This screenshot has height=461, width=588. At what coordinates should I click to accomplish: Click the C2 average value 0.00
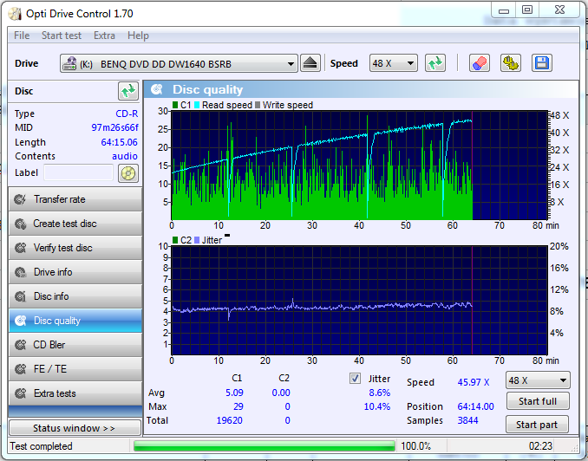coord(281,393)
